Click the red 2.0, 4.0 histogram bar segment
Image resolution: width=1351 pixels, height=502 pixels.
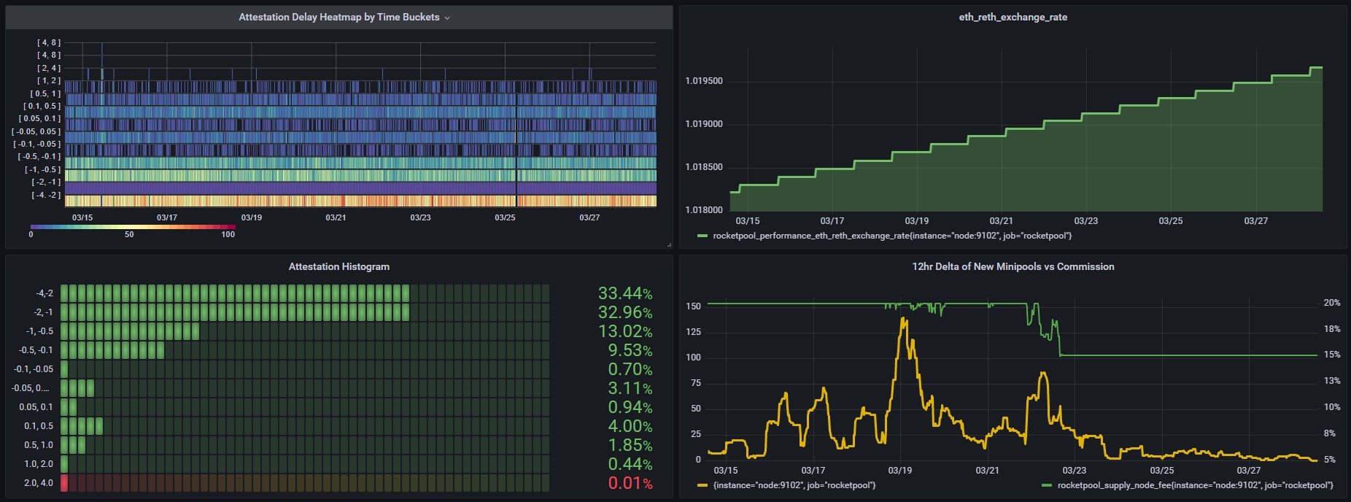click(64, 483)
